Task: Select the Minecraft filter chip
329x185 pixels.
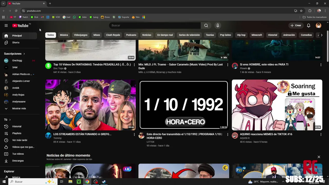Action: click(x=257, y=35)
